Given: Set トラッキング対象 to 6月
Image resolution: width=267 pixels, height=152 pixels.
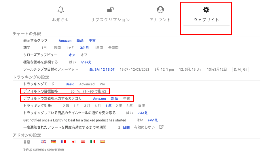Looking at the screenshot, I should (x=98, y=106).
